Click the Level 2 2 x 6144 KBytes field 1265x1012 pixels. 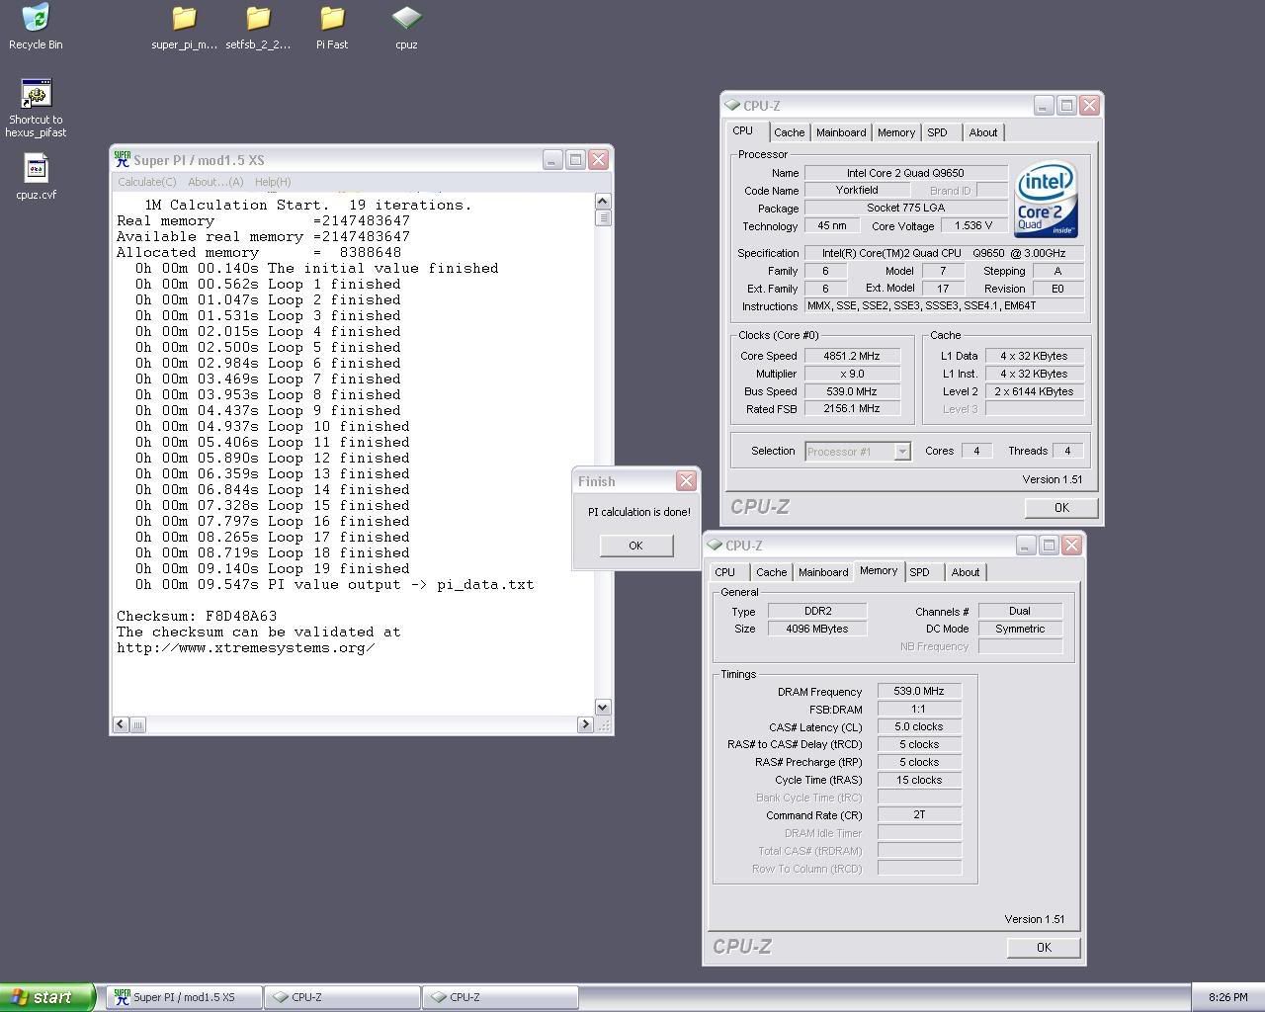tap(1035, 391)
